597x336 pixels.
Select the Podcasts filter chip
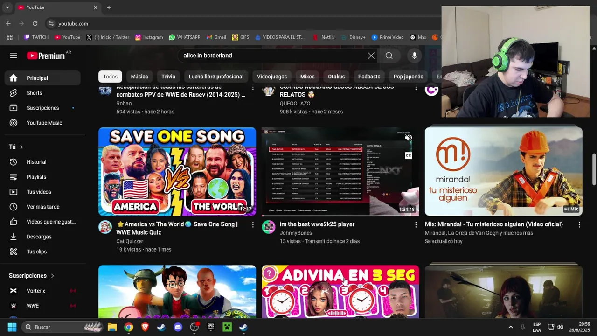pyautogui.click(x=369, y=77)
